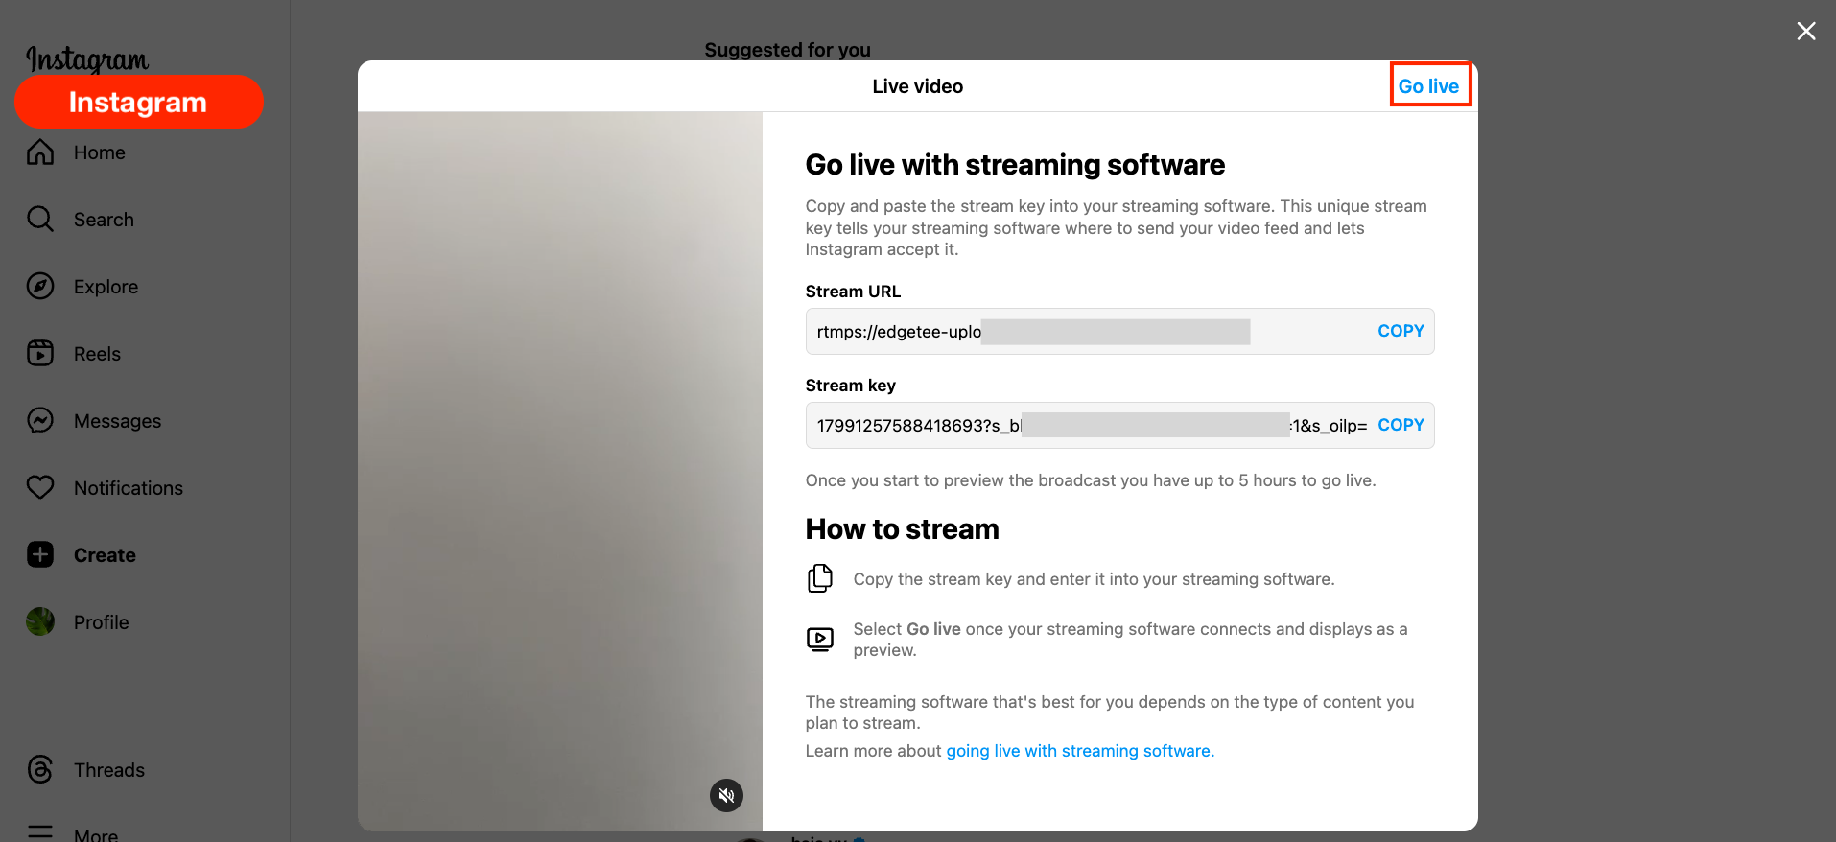This screenshot has height=842, width=1836.
Task: Click the Stream key label
Action: pos(850,386)
